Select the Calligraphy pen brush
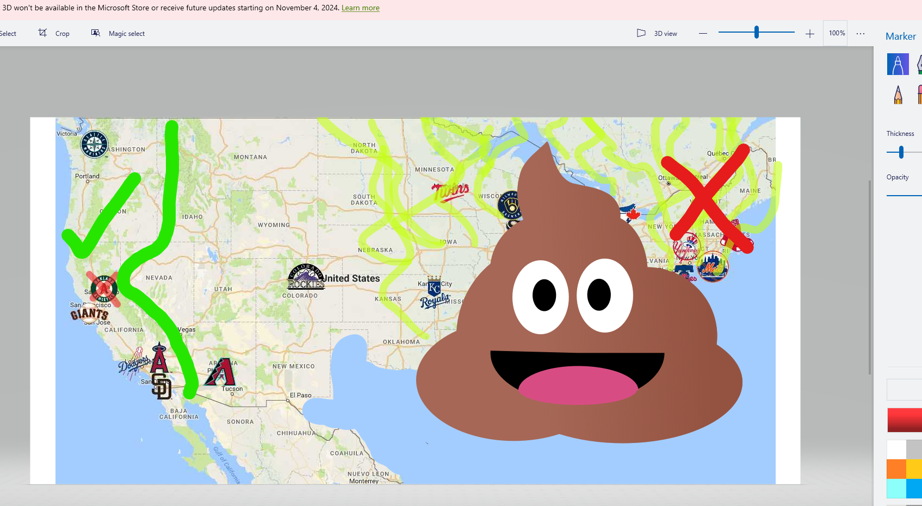This screenshot has height=506, width=922. click(919, 64)
